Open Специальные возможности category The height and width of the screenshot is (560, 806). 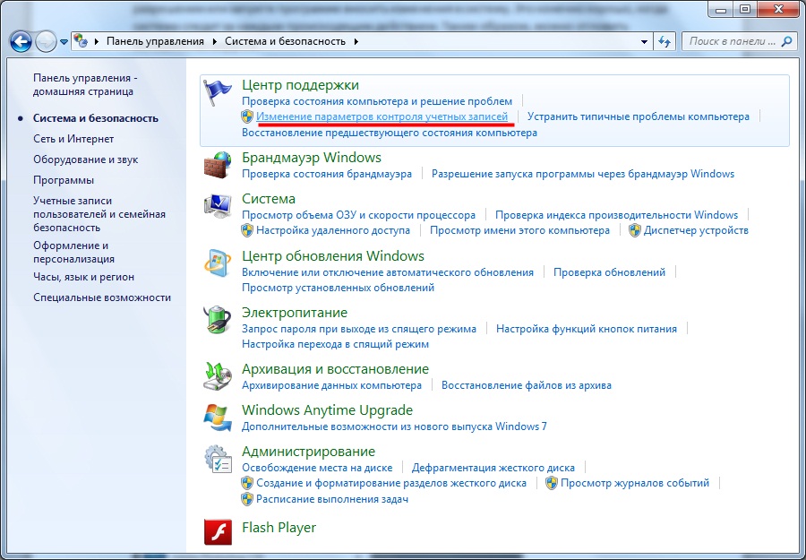tap(102, 297)
